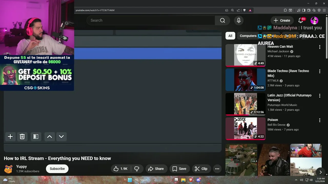Subscribe to the Yuppy channel
Screen dimensions: 328x184
(x=57, y=169)
